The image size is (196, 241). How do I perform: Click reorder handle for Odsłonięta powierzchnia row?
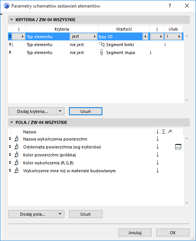[10, 147]
